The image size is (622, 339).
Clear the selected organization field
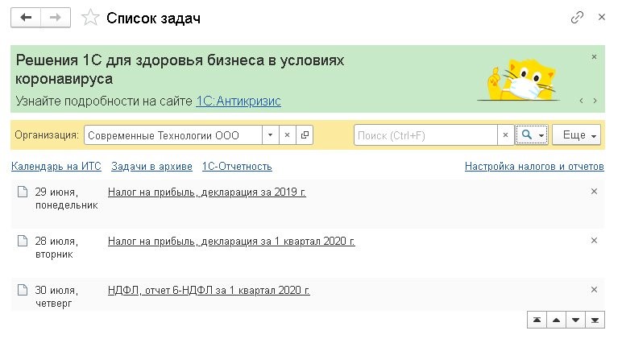tap(287, 135)
